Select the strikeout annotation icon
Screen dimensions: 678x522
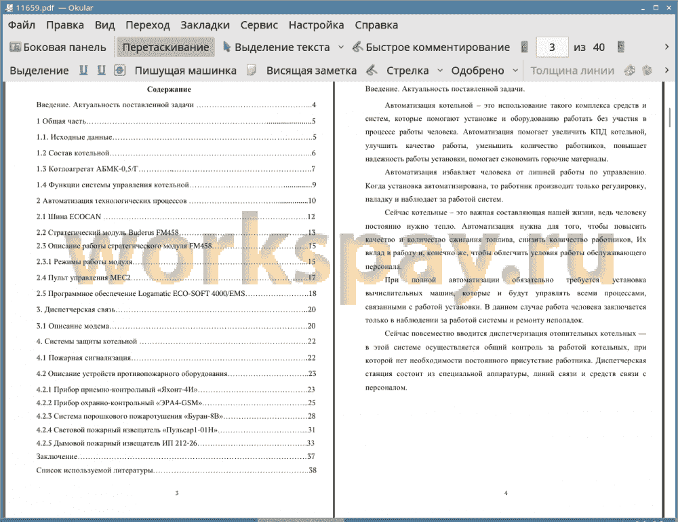[120, 70]
